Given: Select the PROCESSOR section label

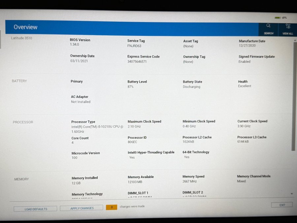Looking at the screenshot, I should click(23, 122).
